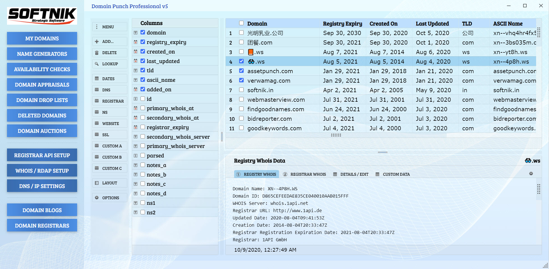Select the webmasterview.com row

pyautogui.click(x=381, y=100)
